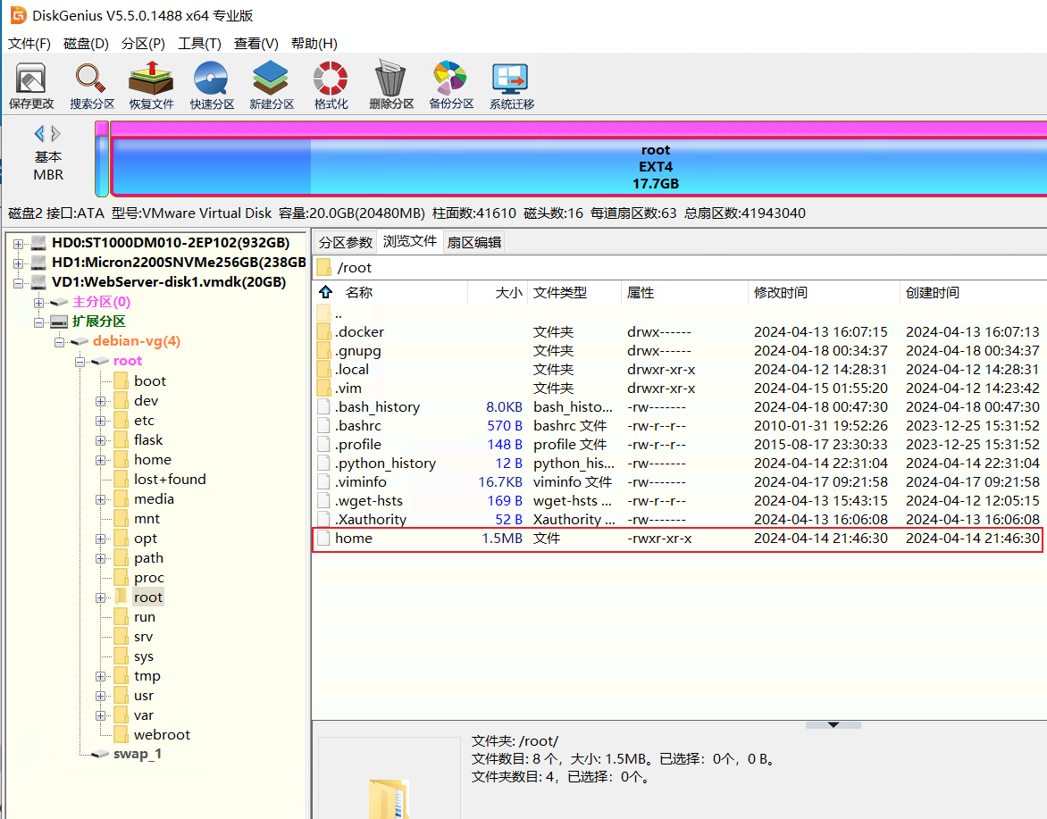1047x819 pixels.
Task: Open the Search Partitions (搜索分区) tool
Action: (x=91, y=86)
